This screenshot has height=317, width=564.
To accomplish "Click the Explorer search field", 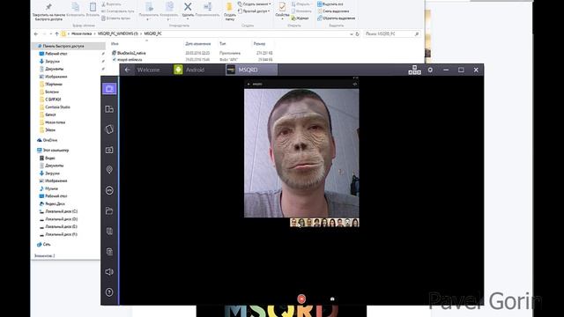I will [391, 33].
